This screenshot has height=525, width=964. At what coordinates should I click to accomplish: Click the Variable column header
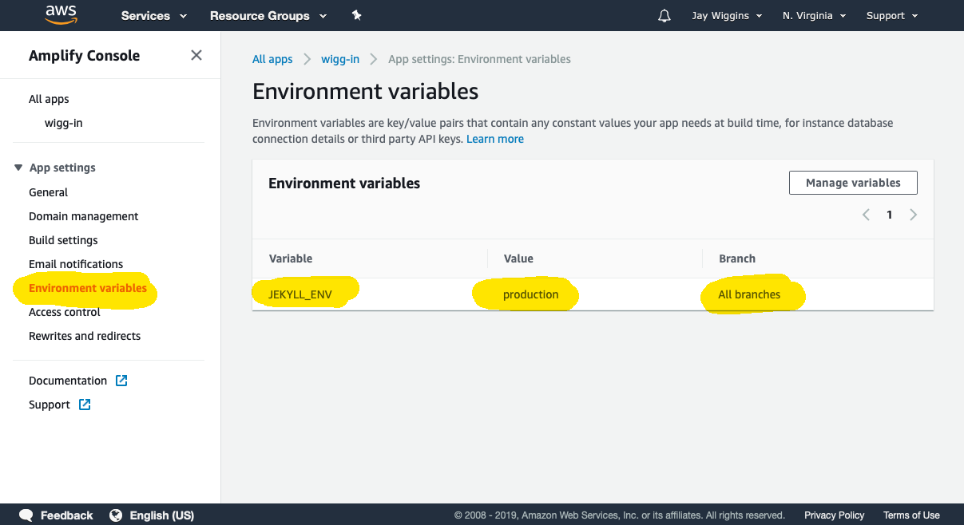pyautogui.click(x=291, y=259)
